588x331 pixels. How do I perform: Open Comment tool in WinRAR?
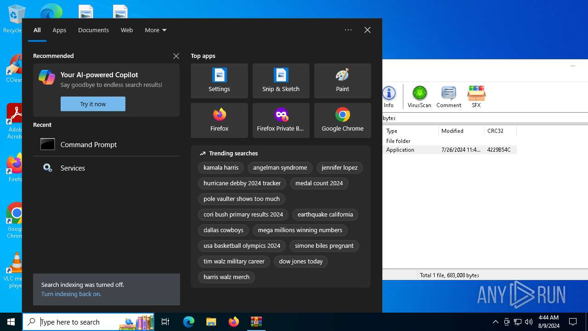pyautogui.click(x=449, y=97)
